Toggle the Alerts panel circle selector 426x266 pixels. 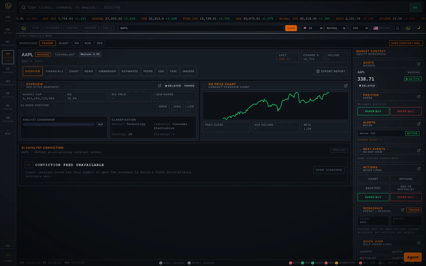pos(359,124)
